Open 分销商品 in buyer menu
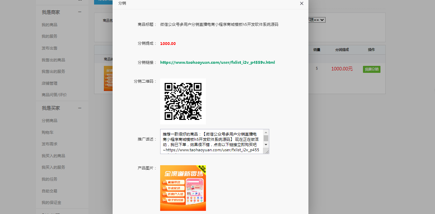Screen dimensions: 435x214 click(49, 121)
